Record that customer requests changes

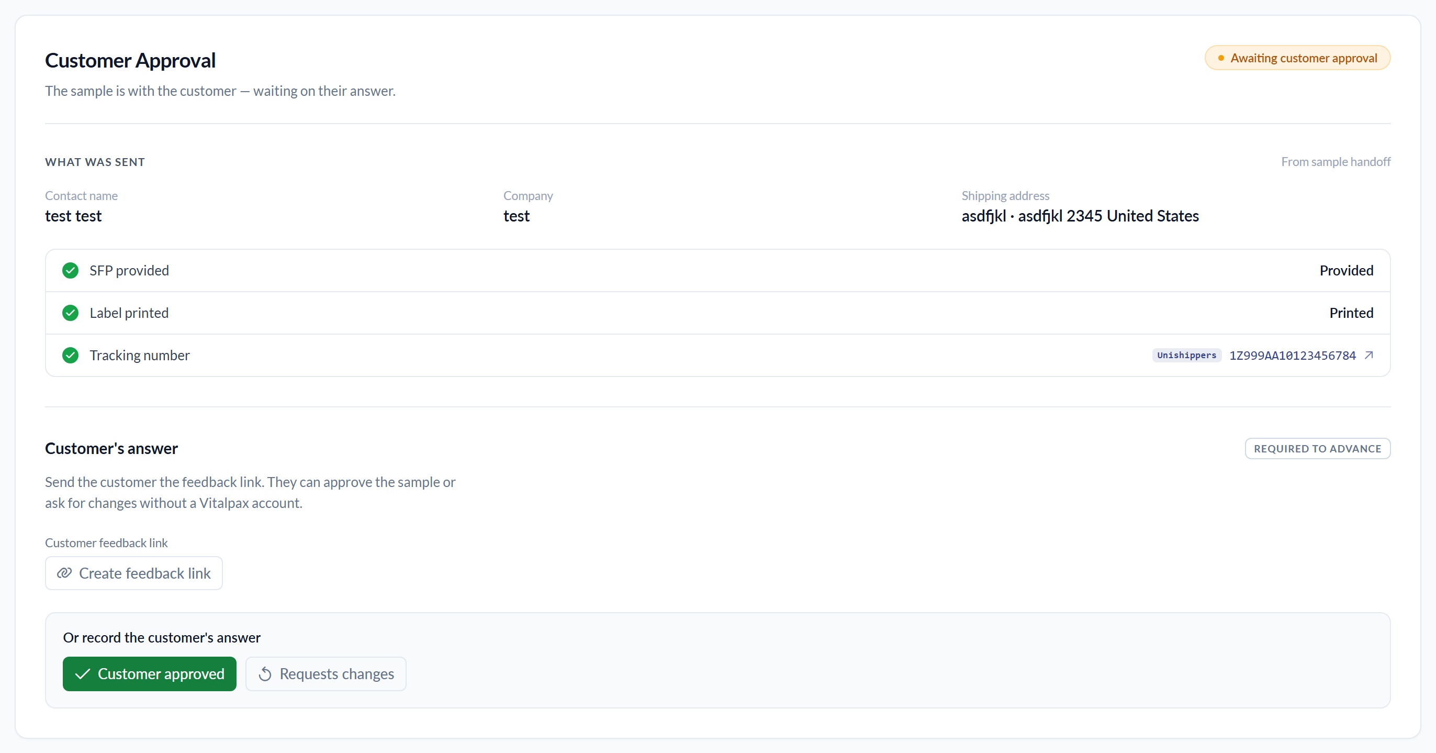(x=326, y=674)
